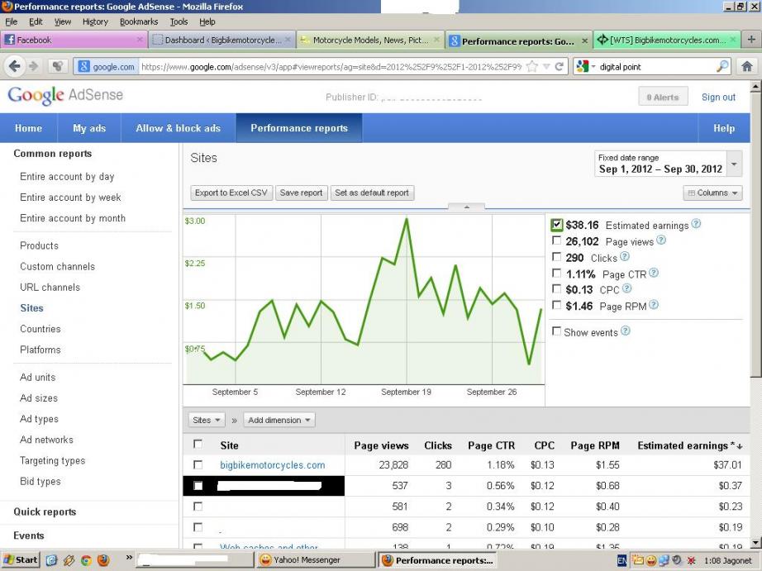Image resolution: width=762 pixels, height=571 pixels.
Task: Enable the Page CTR chart checkbox
Action: [557, 274]
